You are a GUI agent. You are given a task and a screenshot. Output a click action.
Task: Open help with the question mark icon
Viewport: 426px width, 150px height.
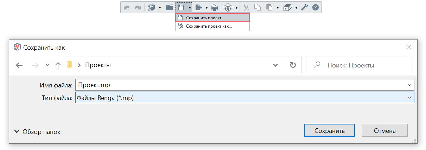(x=316, y=7)
